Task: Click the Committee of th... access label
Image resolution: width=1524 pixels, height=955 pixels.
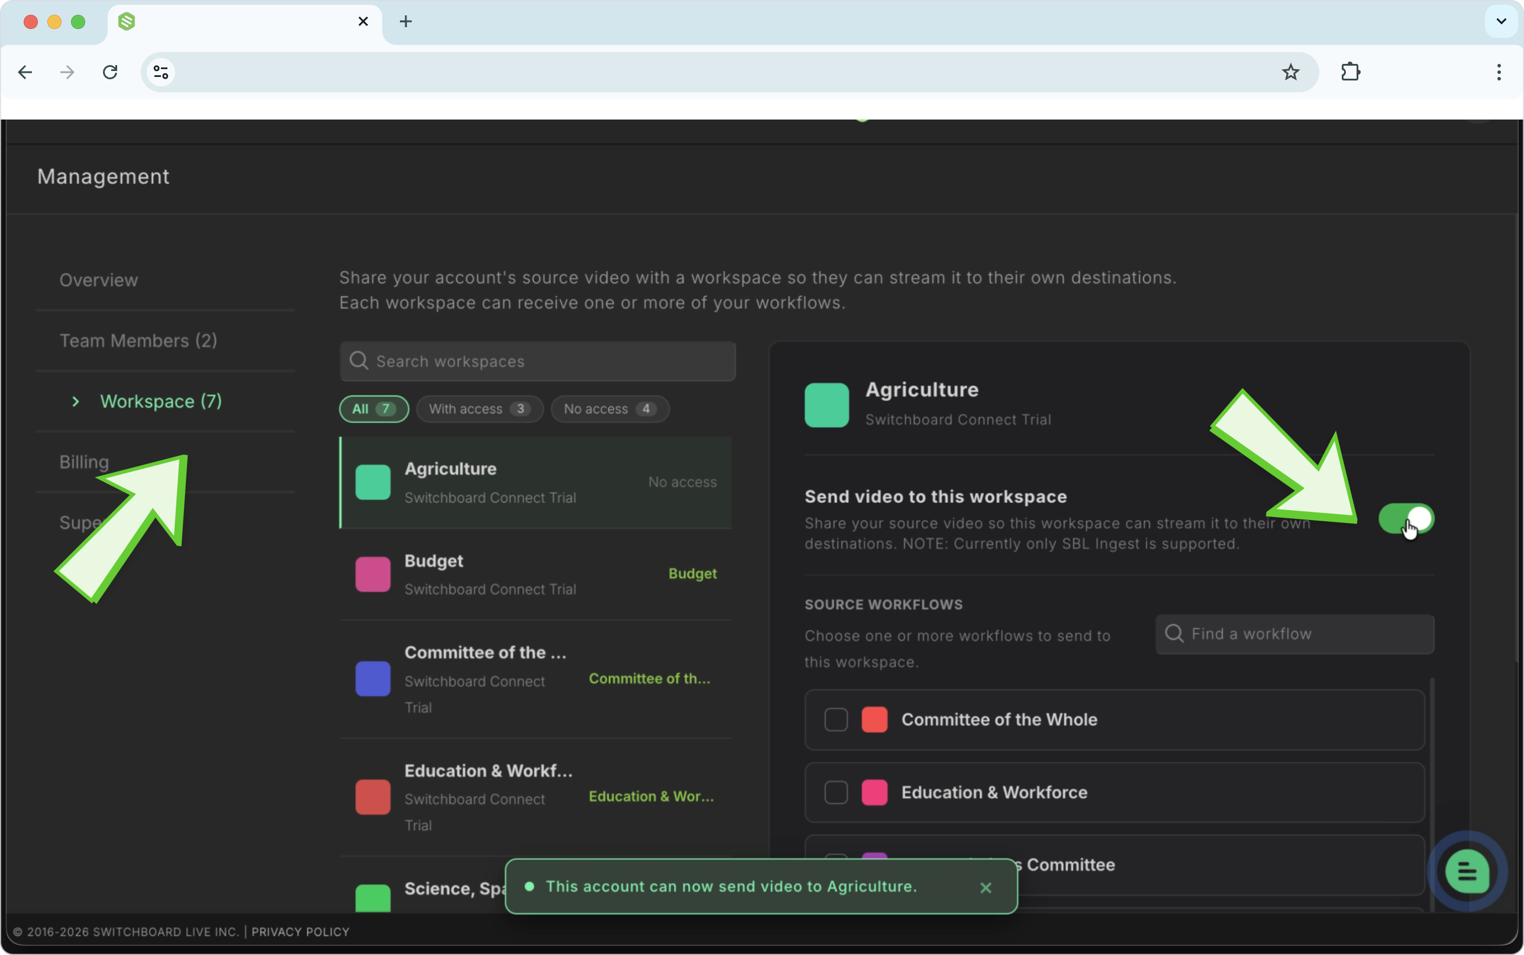Action: pos(650,678)
